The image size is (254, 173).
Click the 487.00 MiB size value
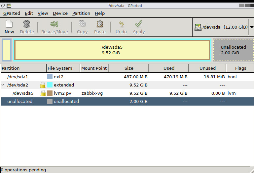click(x=135, y=77)
